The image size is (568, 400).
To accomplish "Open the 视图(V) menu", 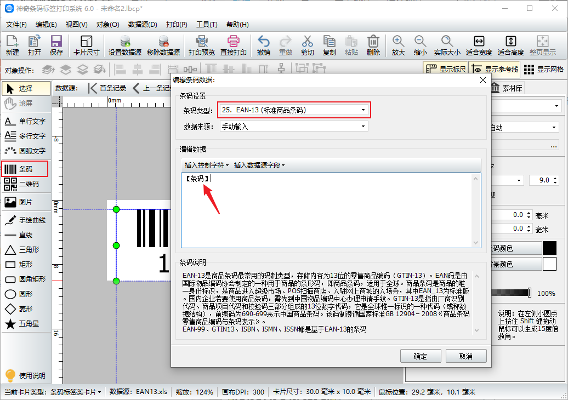I will (x=76, y=24).
